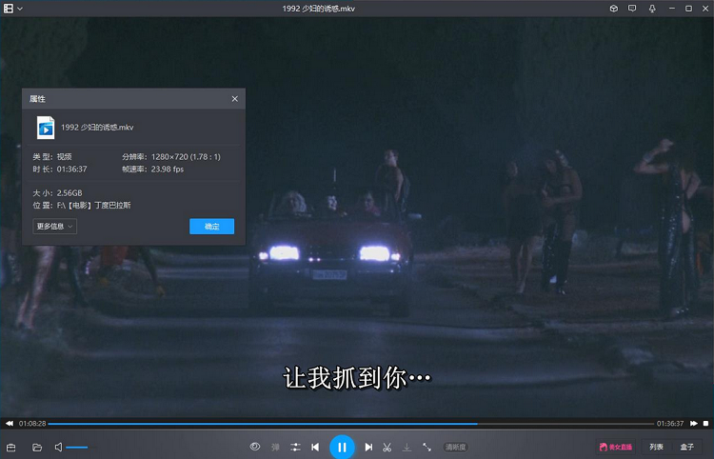This screenshot has width=714, height=459.
Task: Expand the 更多信息 dropdown
Action: point(54,227)
